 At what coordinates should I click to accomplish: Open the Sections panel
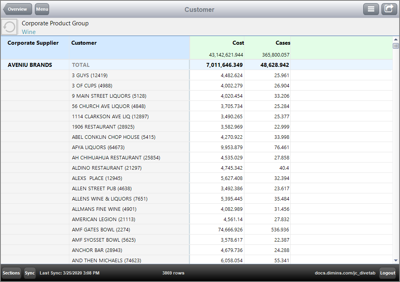11,273
